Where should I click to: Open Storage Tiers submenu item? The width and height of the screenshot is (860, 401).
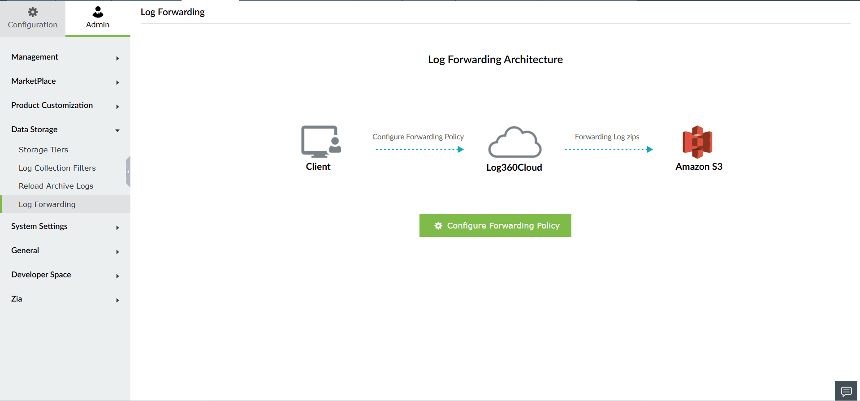tap(43, 150)
